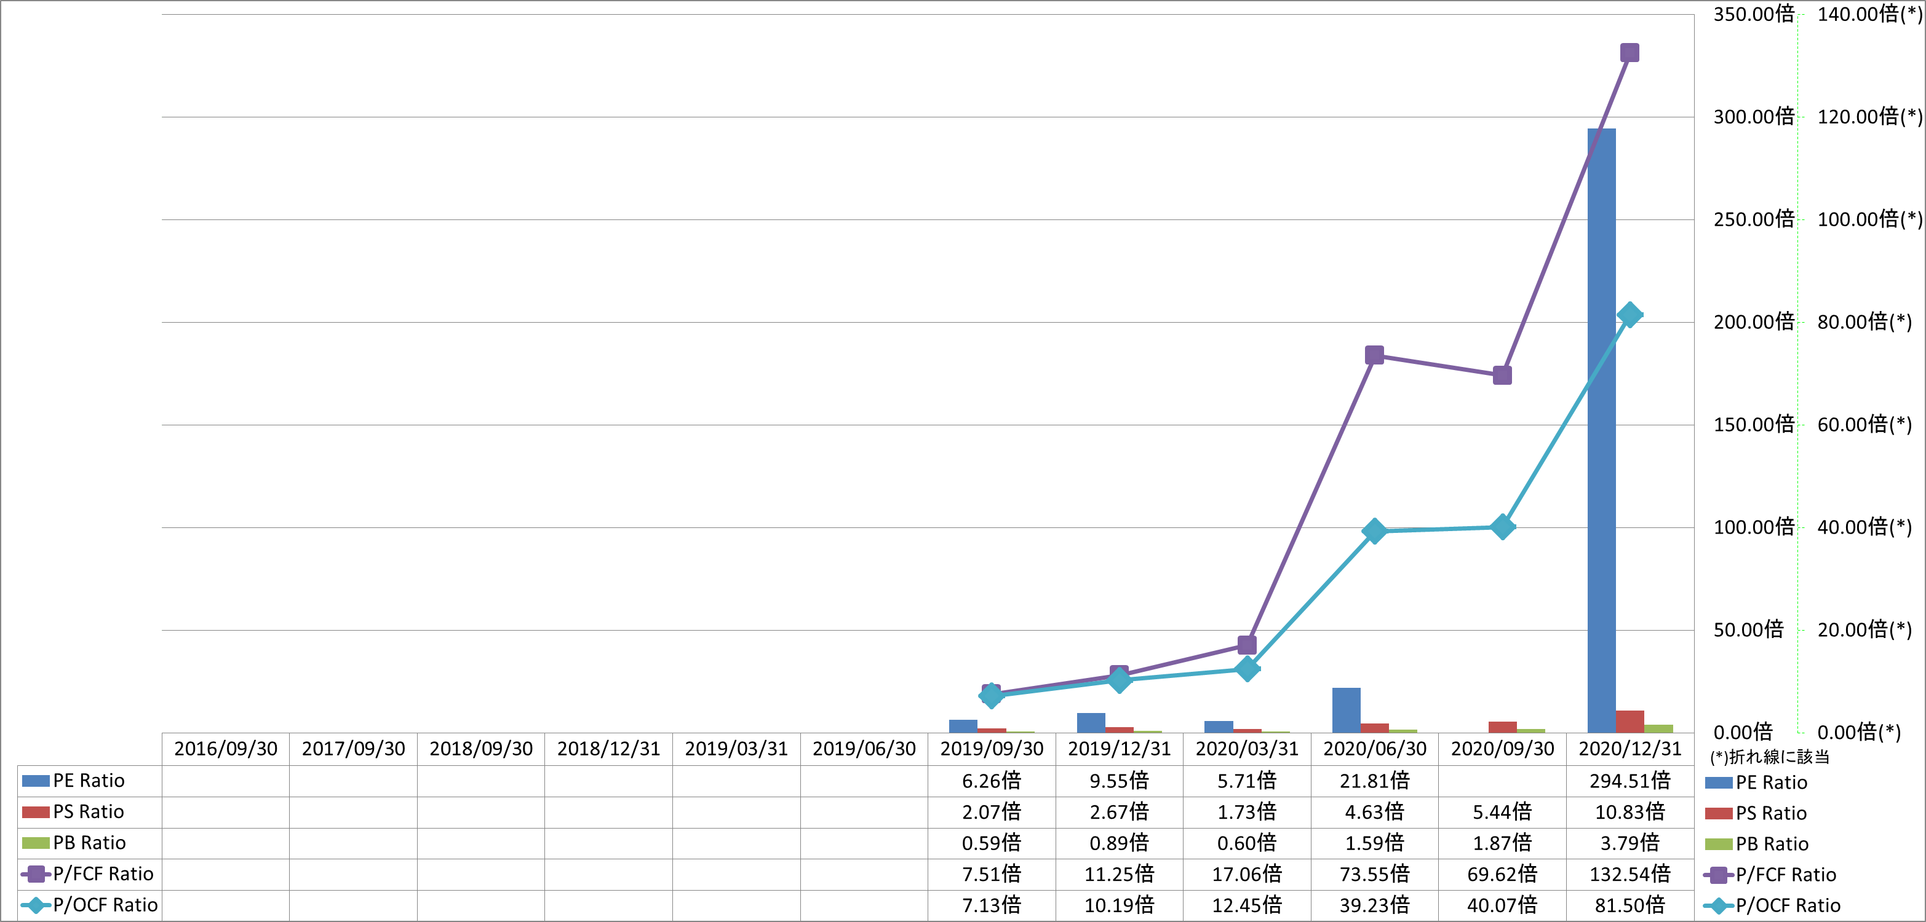This screenshot has height=922, width=1926.
Task: Click the 2016/09/30 date header
Action: tap(226, 749)
